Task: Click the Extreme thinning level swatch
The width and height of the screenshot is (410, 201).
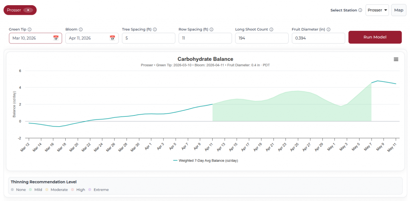Action: pos(90,190)
